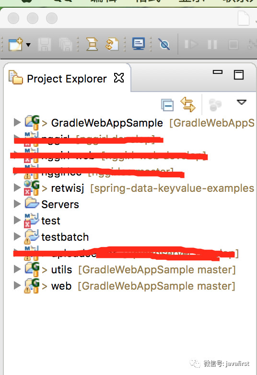Toggle Skip All Breakpoints icon
Screen dimensions: 257x375
[164, 44]
